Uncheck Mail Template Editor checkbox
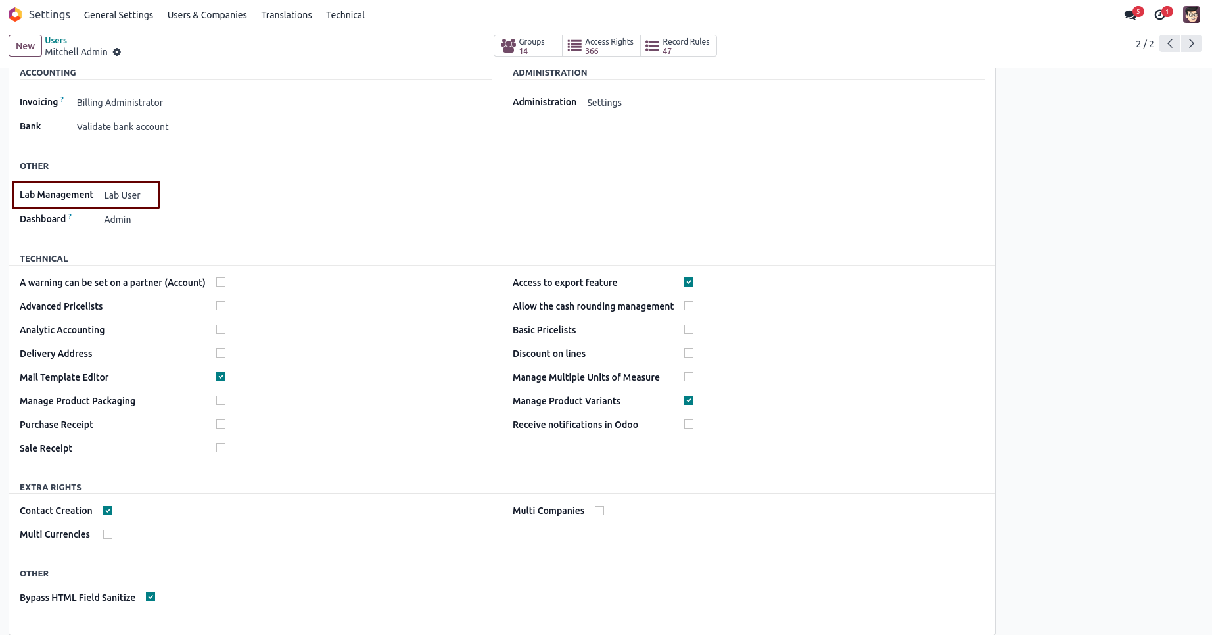The image size is (1212, 635). coord(221,377)
